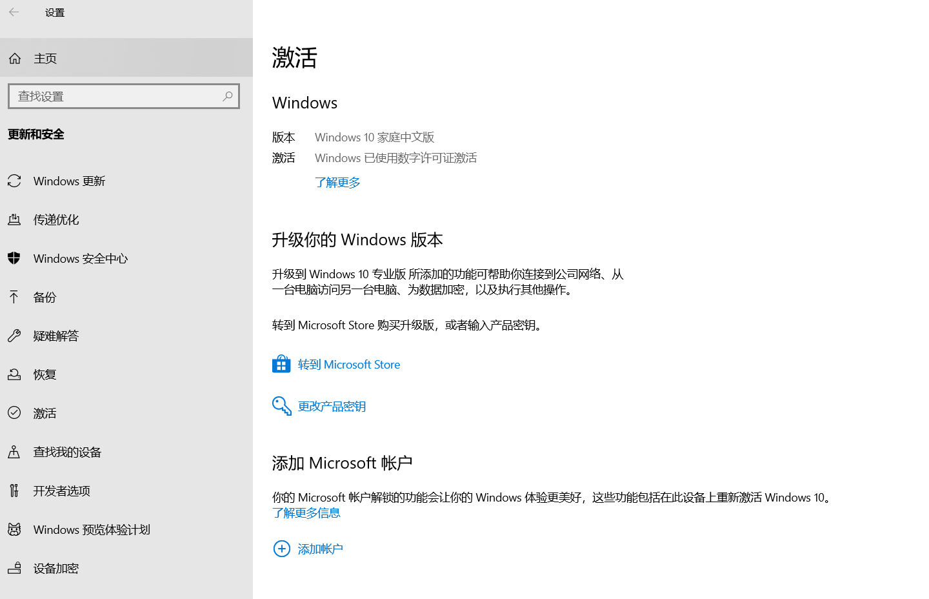Click the 添加 Microsoft 帐户 heading
This screenshot has height=599, width=929.
342,463
